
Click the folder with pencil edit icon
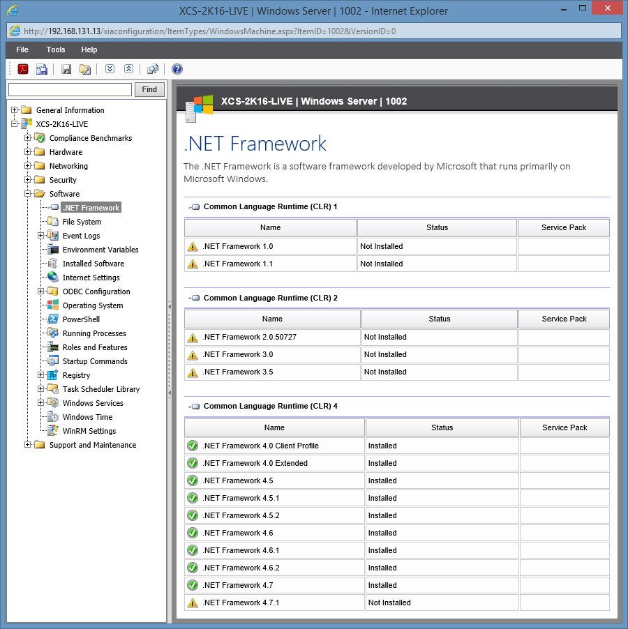[85, 69]
